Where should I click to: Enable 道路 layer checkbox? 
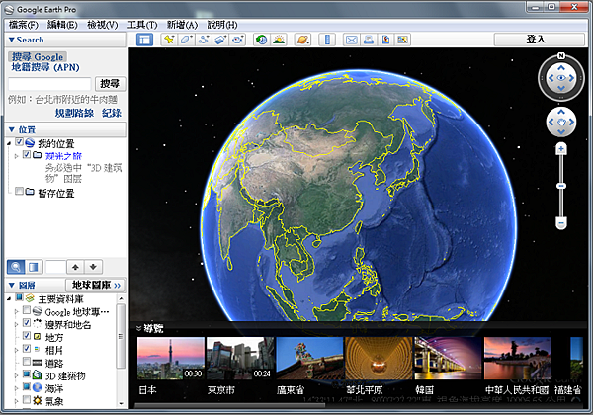click(27, 361)
